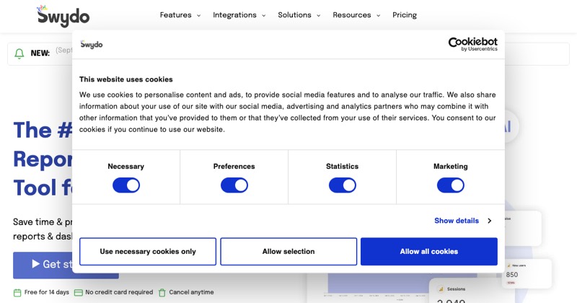Click the Swydo logo inside the cookie dialog
The height and width of the screenshot is (303, 577).
[92, 45]
